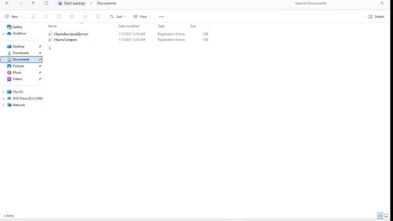This screenshot has width=393, height=221.
Task: Click the Share icon in toolbar
Action: click(x=85, y=17)
